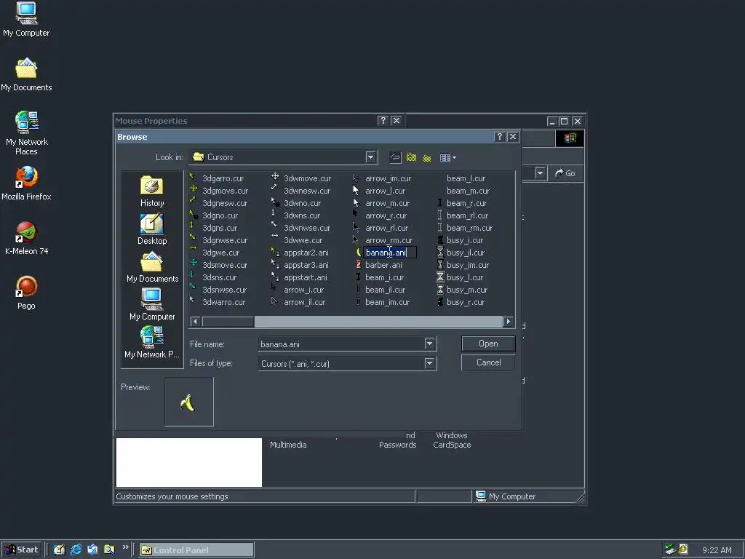Select busy_l.cur file
Screen dimensions: 745x559
click(x=465, y=277)
